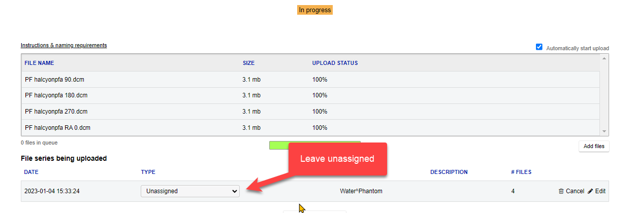Open Instructions & naming requirements link

click(x=63, y=45)
